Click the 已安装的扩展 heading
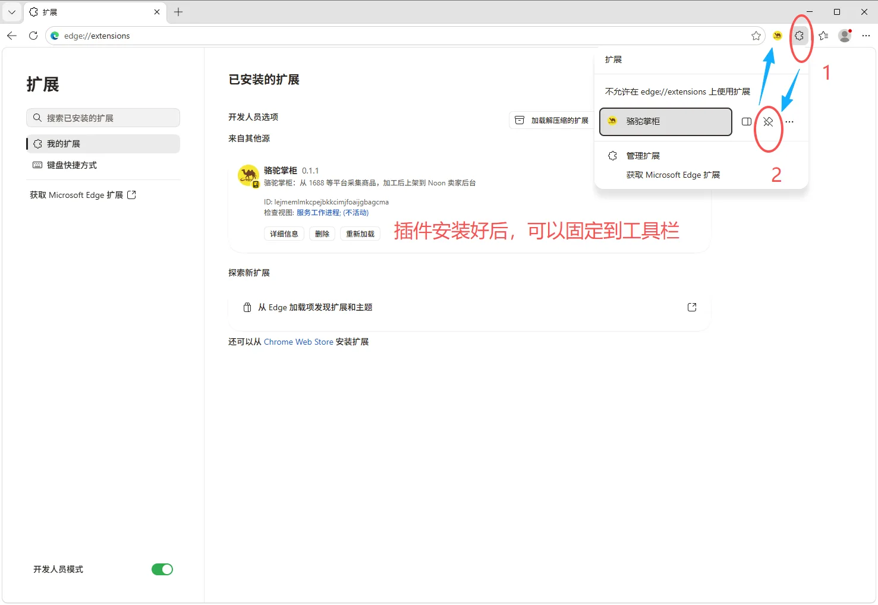The width and height of the screenshot is (878, 605). point(264,80)
